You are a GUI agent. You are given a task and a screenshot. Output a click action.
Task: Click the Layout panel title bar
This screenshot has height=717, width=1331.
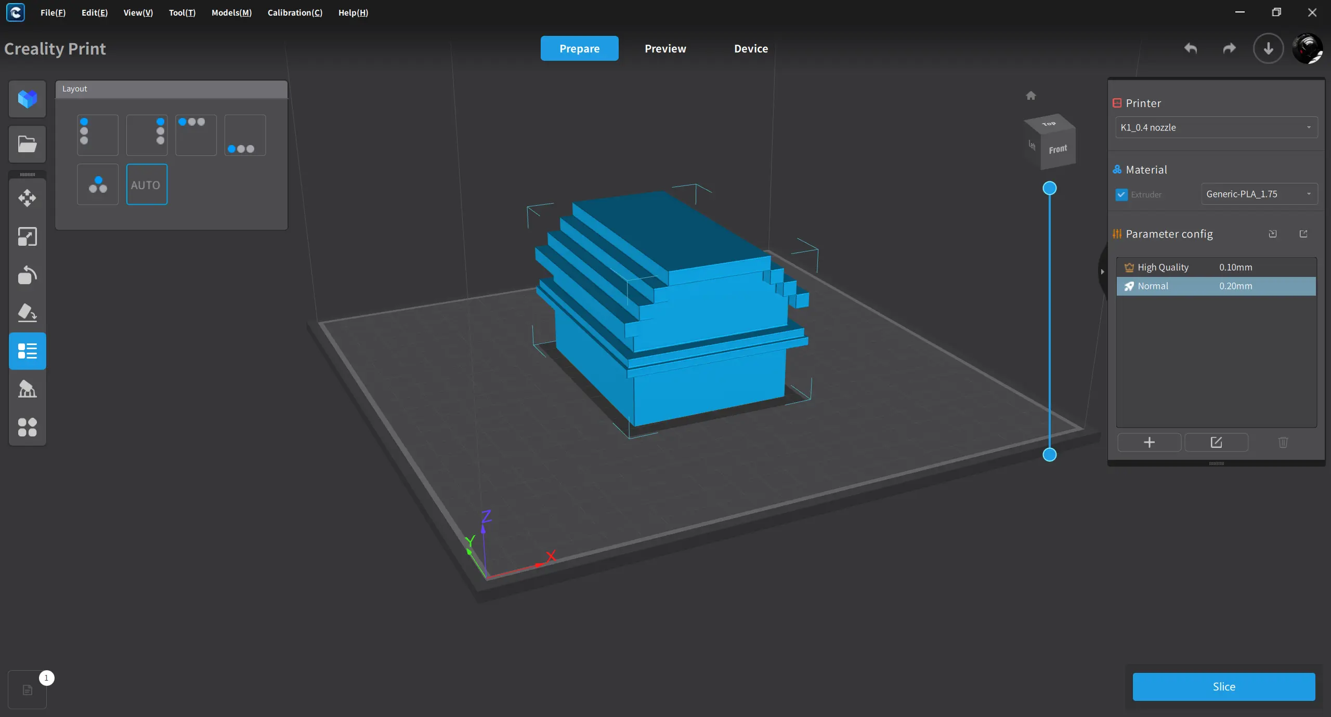tap(171, 89)
